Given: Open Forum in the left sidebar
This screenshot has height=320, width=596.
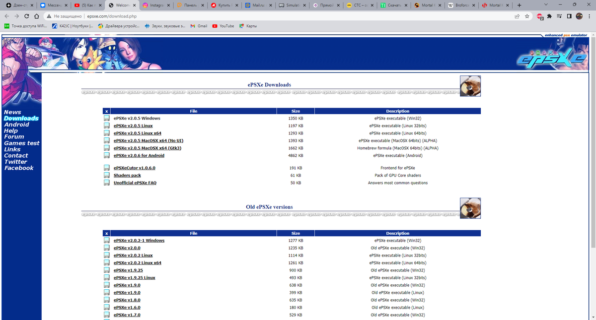Looking at the screenshot, I should pos(14,137).
